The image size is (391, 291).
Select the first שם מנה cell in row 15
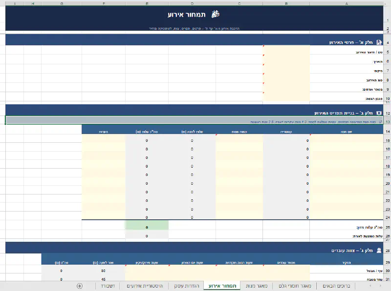[x=345, y=140]
